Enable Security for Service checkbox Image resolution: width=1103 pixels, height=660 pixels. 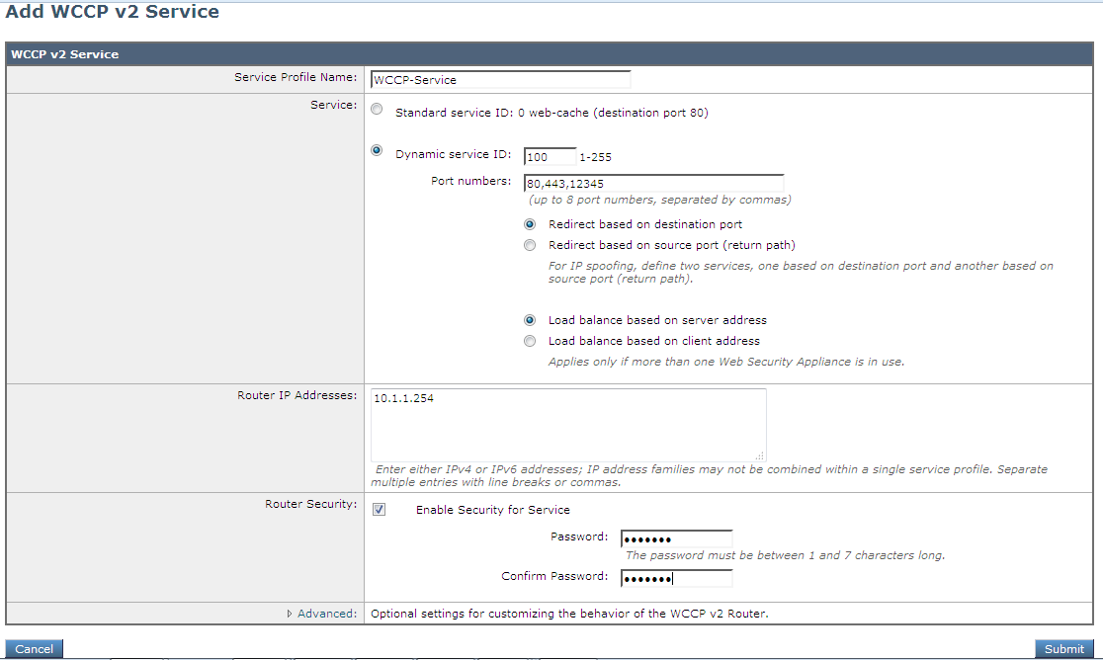pyautogui.click(x=379, y=509)
